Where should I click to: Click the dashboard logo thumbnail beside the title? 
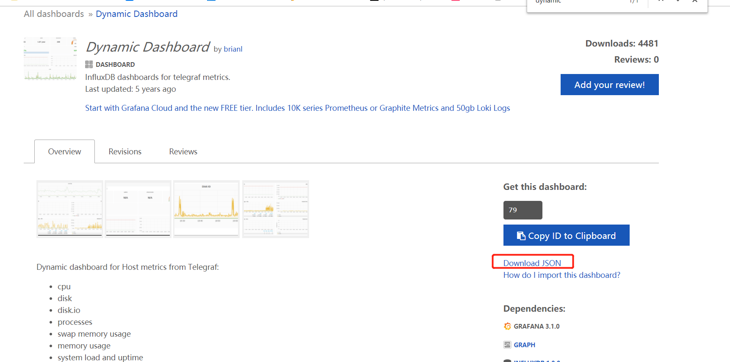(x=50, y=59)
